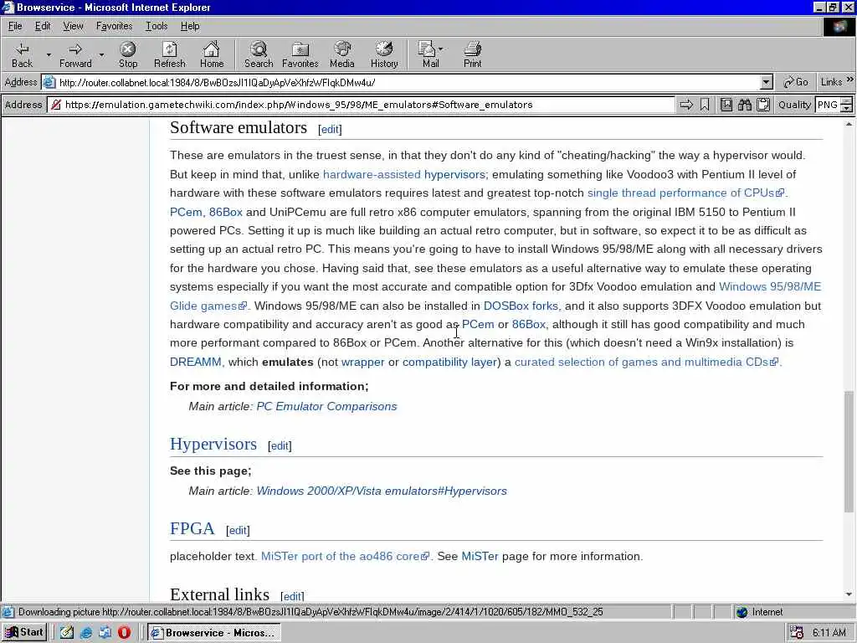The image size is (857, 643).
Task: Click the scrollbar up arrow
Action: [x=849, y=125]
